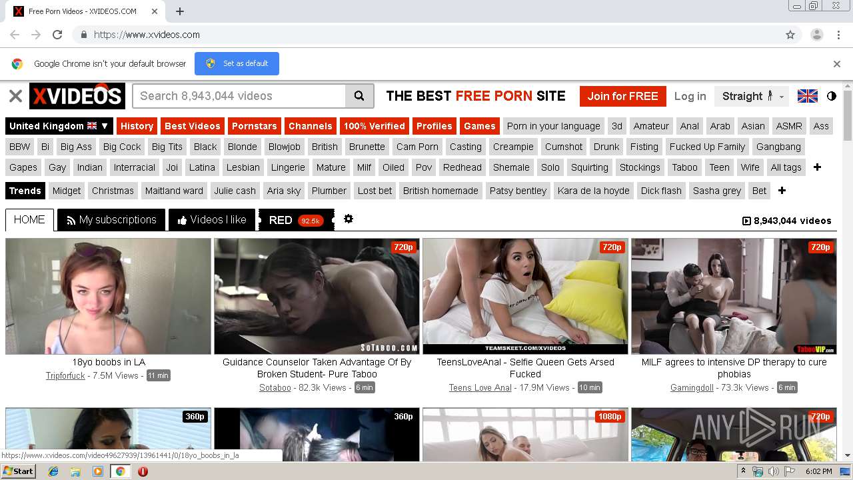Viewport: 853px width, 480px height.
Task: Expand the United Kingdom country dropdown
Action: coord(59,126)
